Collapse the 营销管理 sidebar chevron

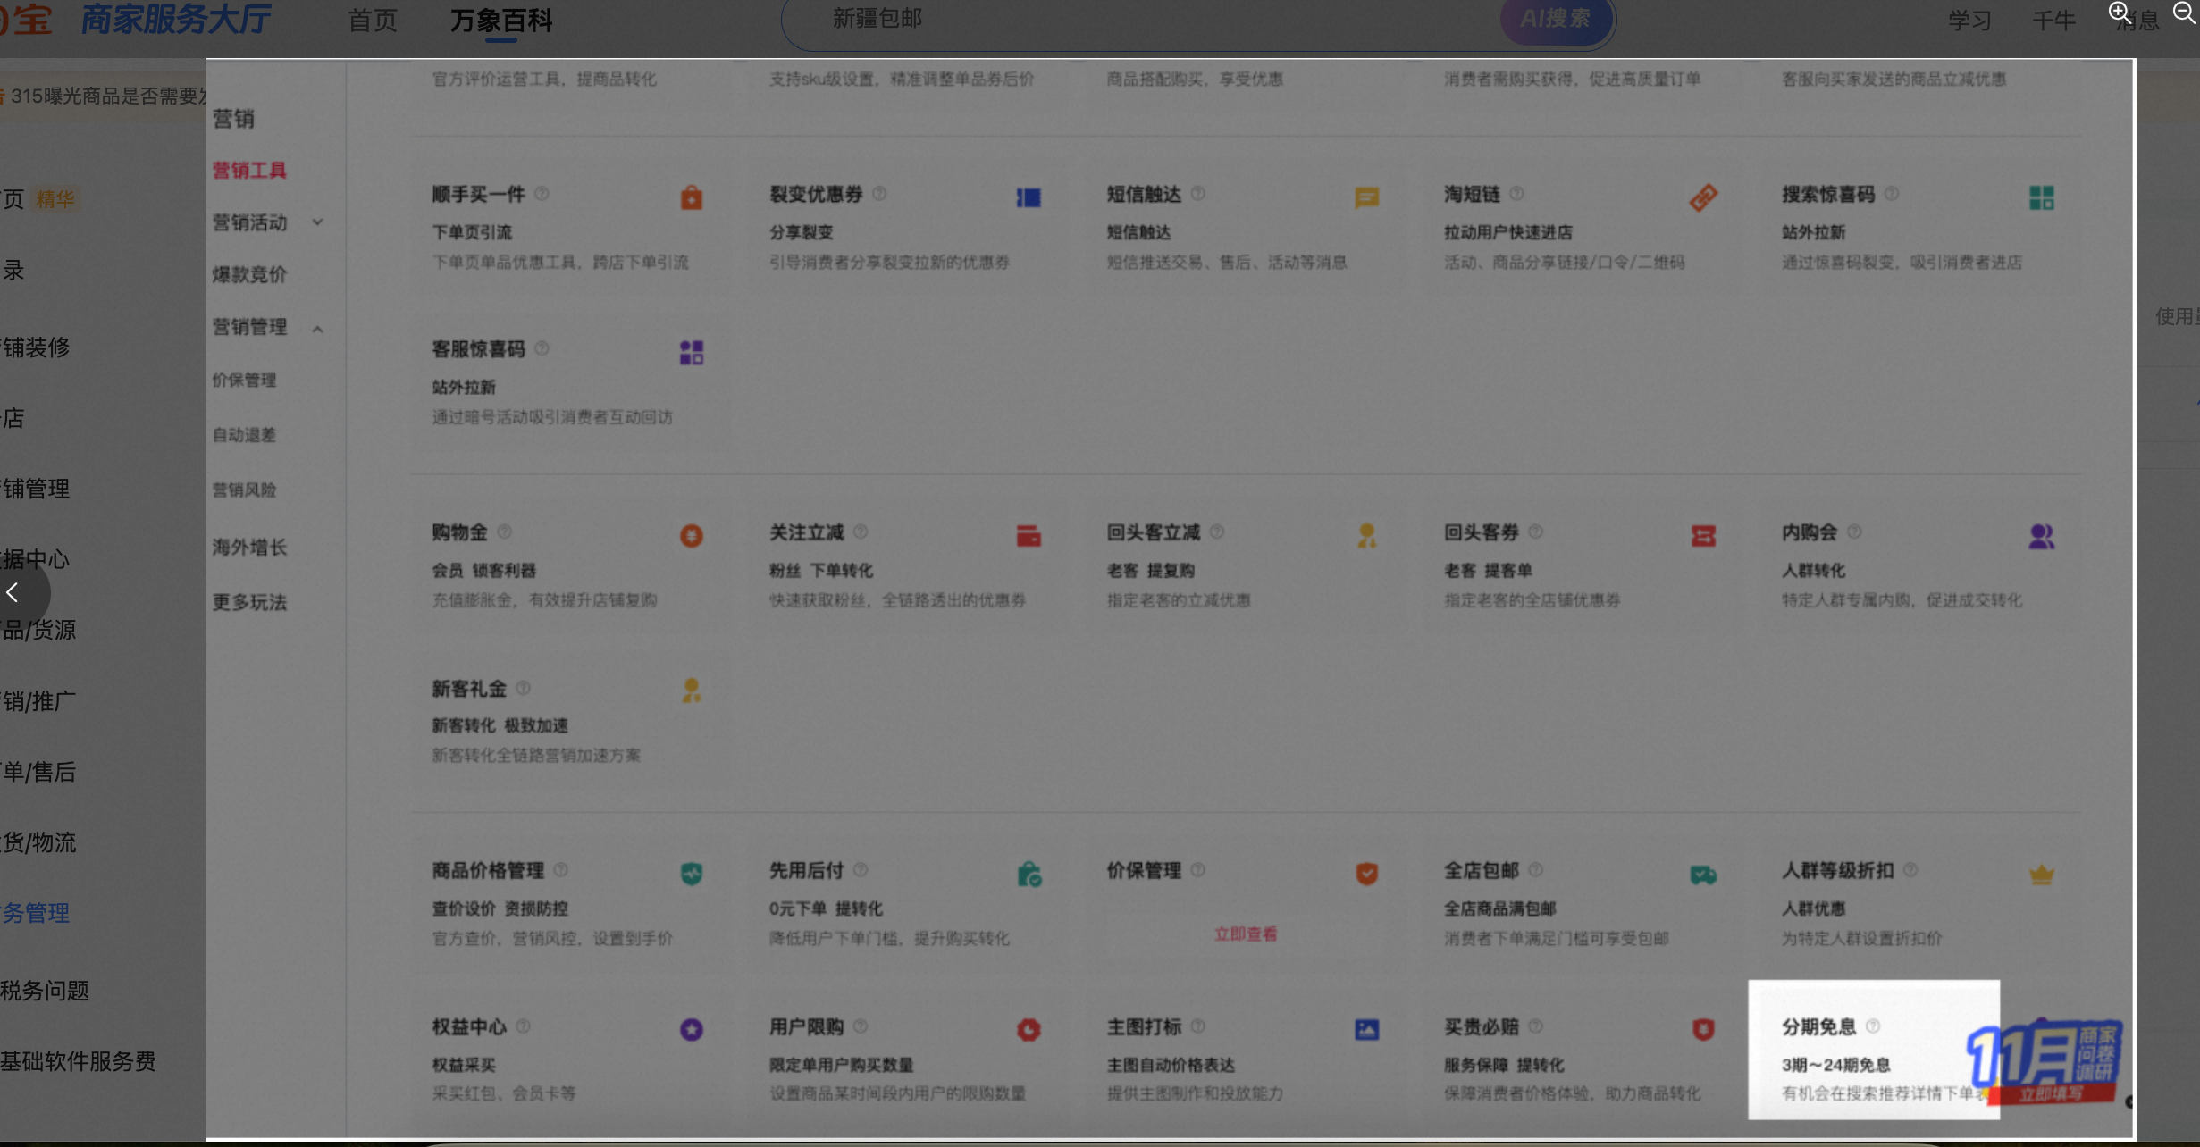(317, 329)
